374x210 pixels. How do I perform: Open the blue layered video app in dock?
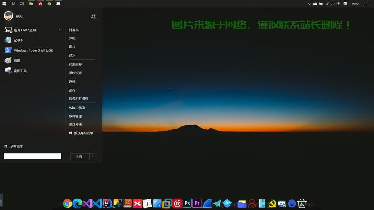pyautogui.click(x=227, y=204)
